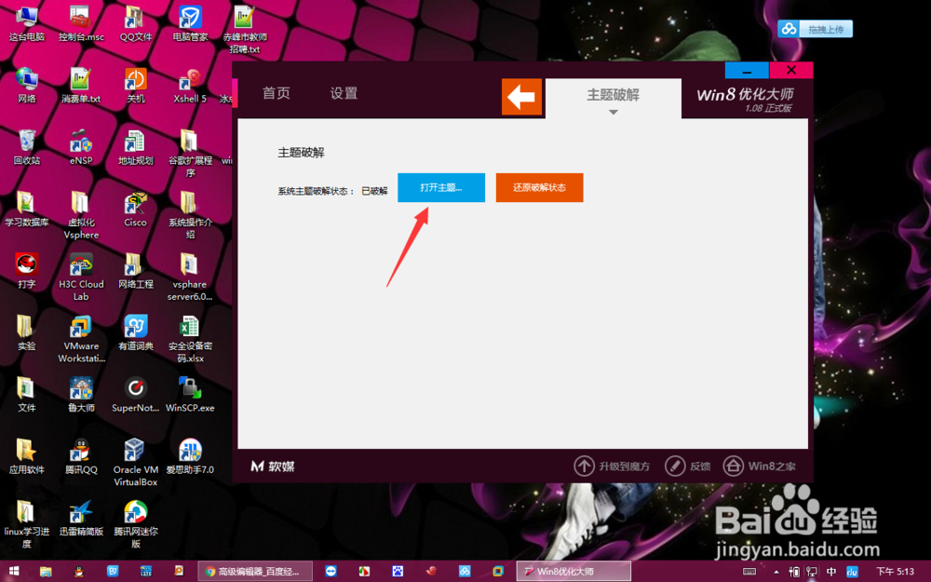Image resolution: width=931 pixels, height=582 pixels.
Task: Open the 设置 menu item
Action: (x=343, y=93)
